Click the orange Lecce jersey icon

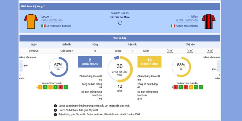[x=31, y=21]
